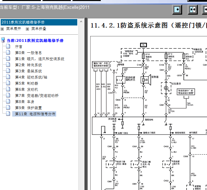The width and height of the screenshot is (207, 190).
Task: Click the page icon next to 第11章
Action: (8, 114)
